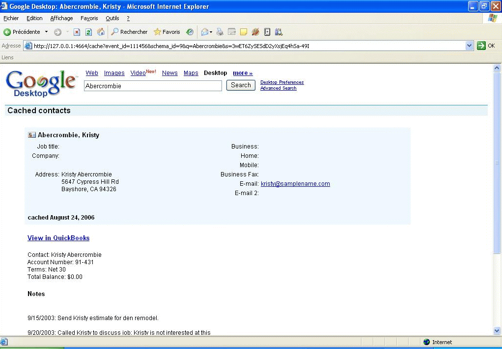Click the Mail envelope toolbar icon
This screenshot has height=349, width=502.
(x=204, y=32)
